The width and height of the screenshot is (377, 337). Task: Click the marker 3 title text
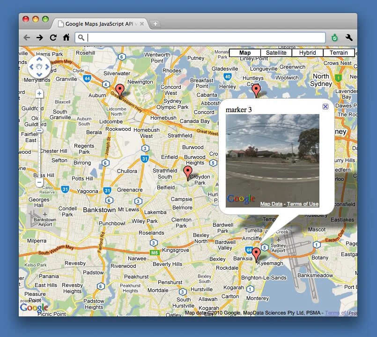tap(238, 110)
